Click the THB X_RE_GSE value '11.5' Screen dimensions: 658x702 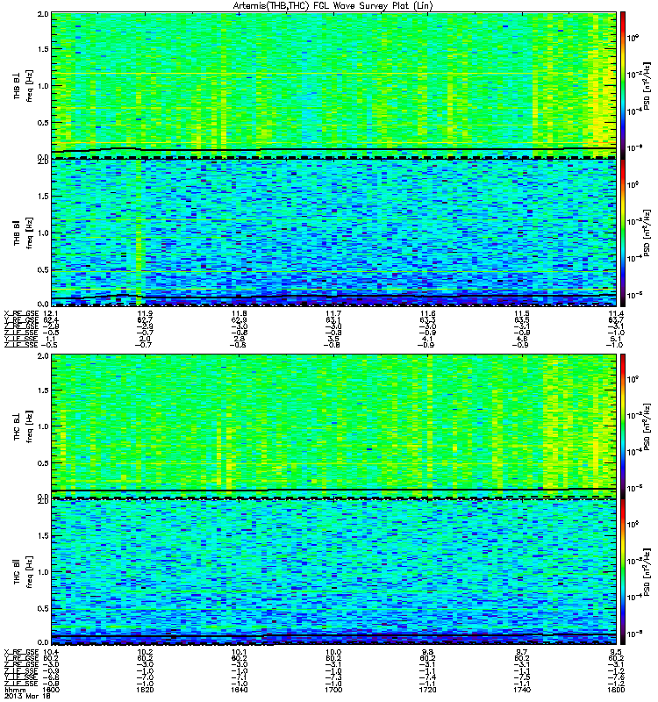[522, 313]
